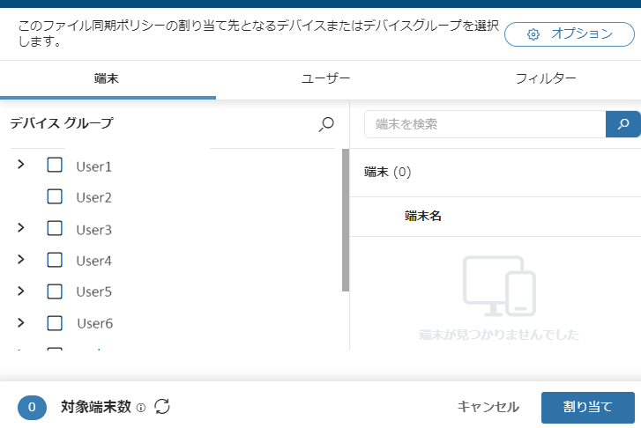This screenshot has height=428, width=641.
Task: Click the 端末名 column header
Action: point(423,216)
